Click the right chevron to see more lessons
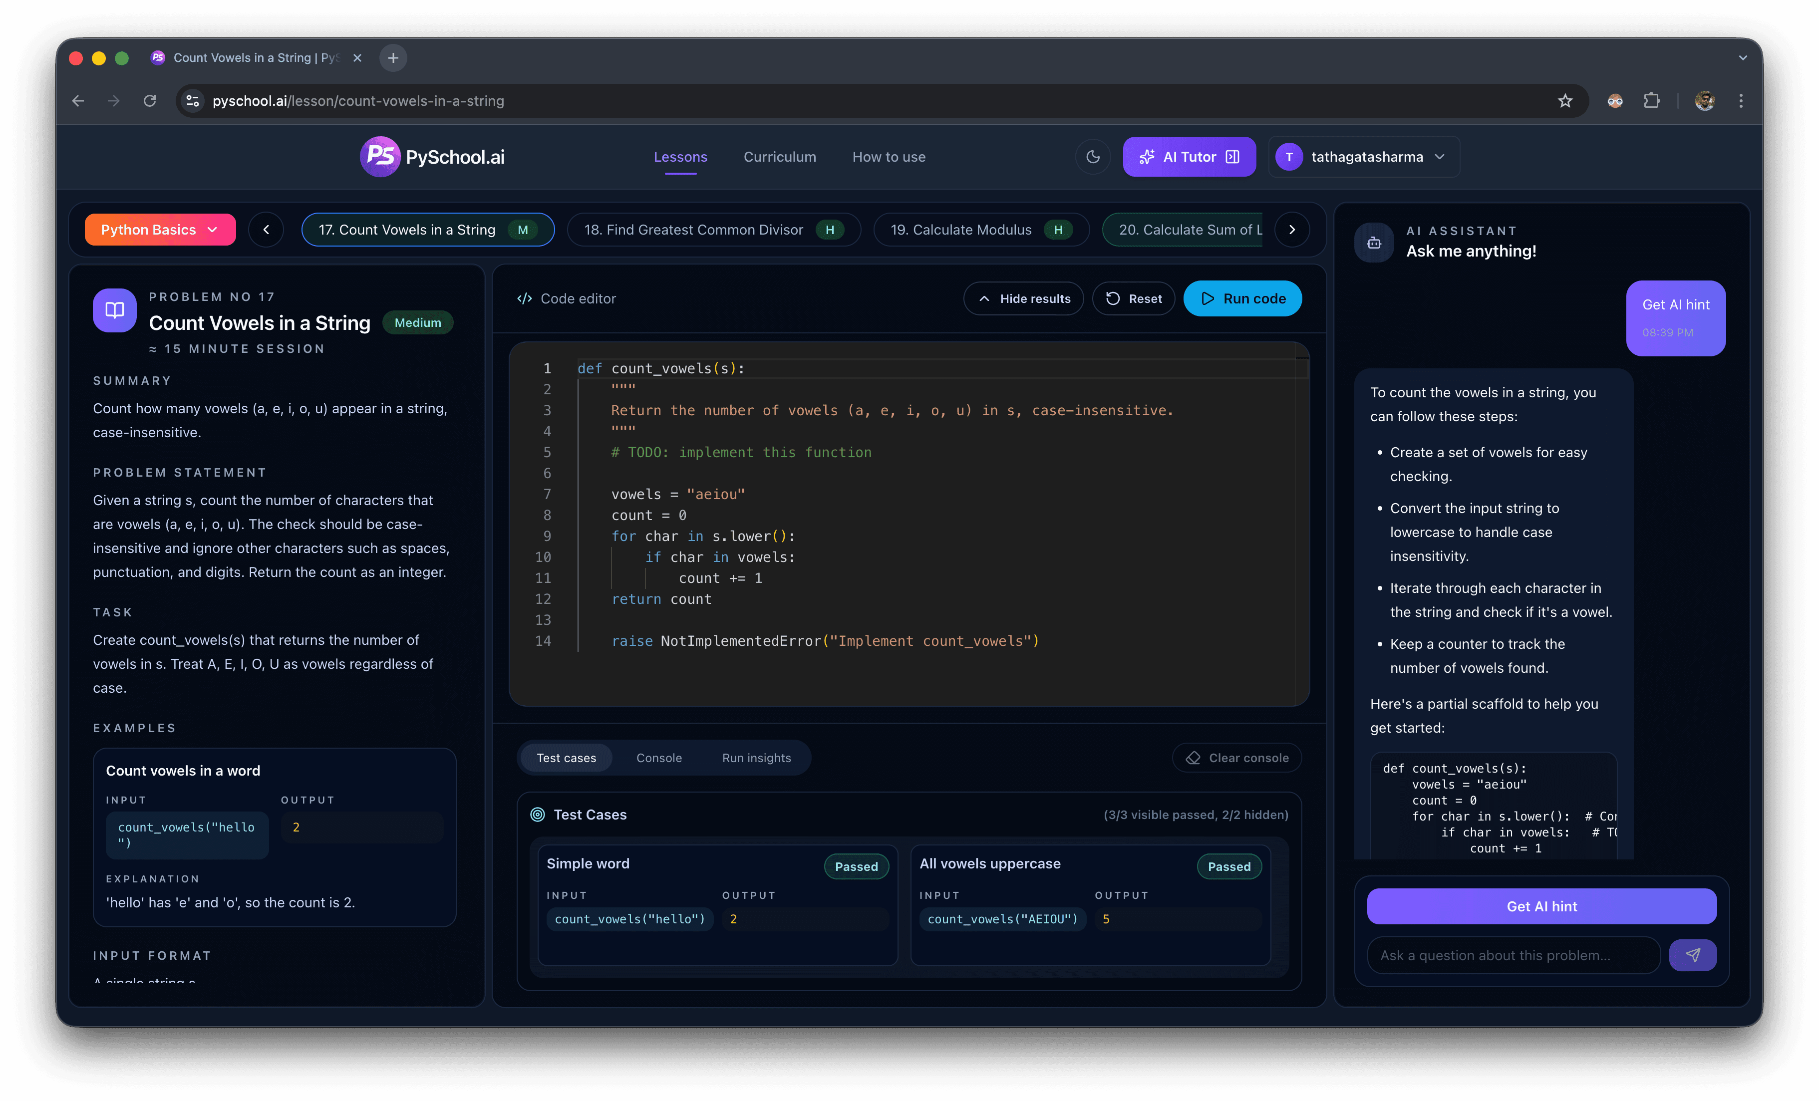 (x=1292, y=230)
